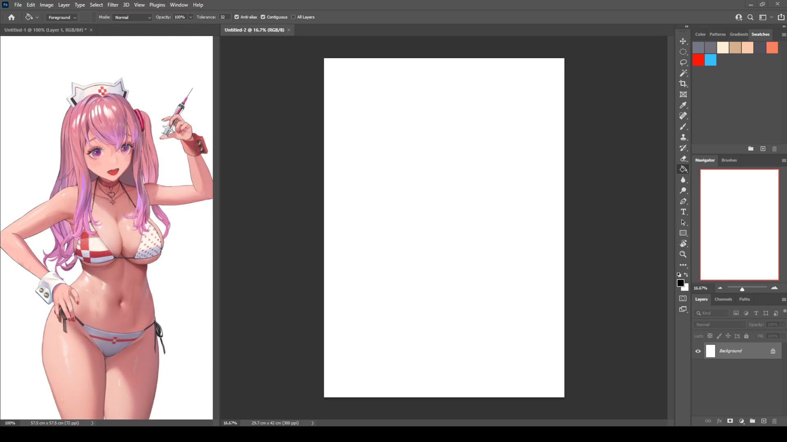
Task: Select the Horizontal Type tool
Action: point(683,212)
